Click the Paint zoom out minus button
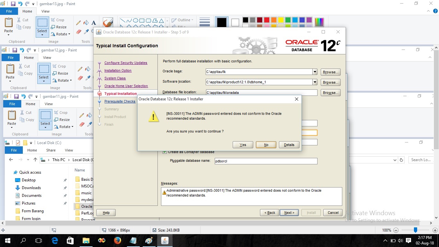Viewport: 439px width, 247px height. coord(396,230)
